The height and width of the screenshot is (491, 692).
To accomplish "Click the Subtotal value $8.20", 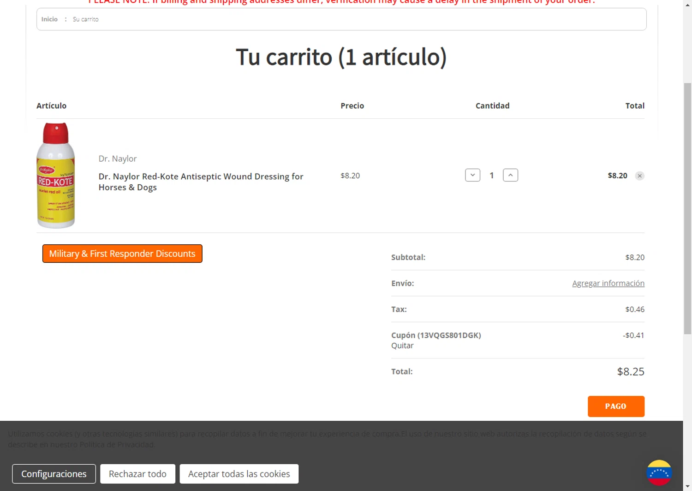I will (x=635, y=257).
